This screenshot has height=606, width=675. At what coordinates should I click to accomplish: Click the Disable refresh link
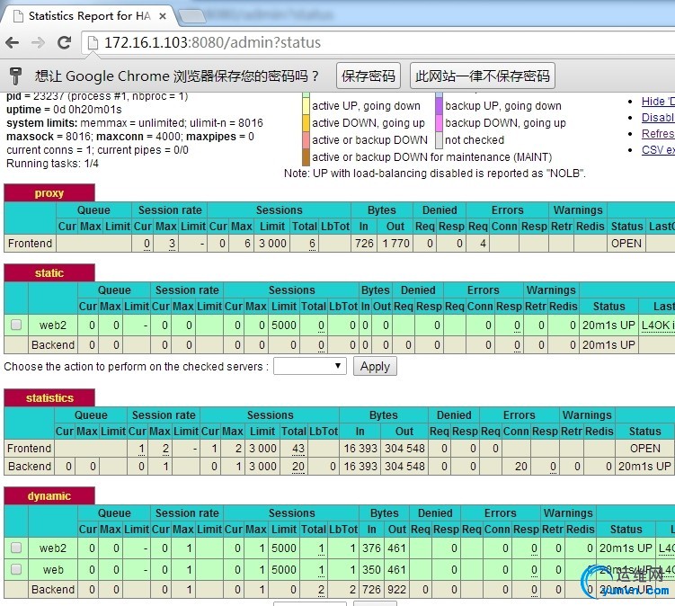point(657,118)
